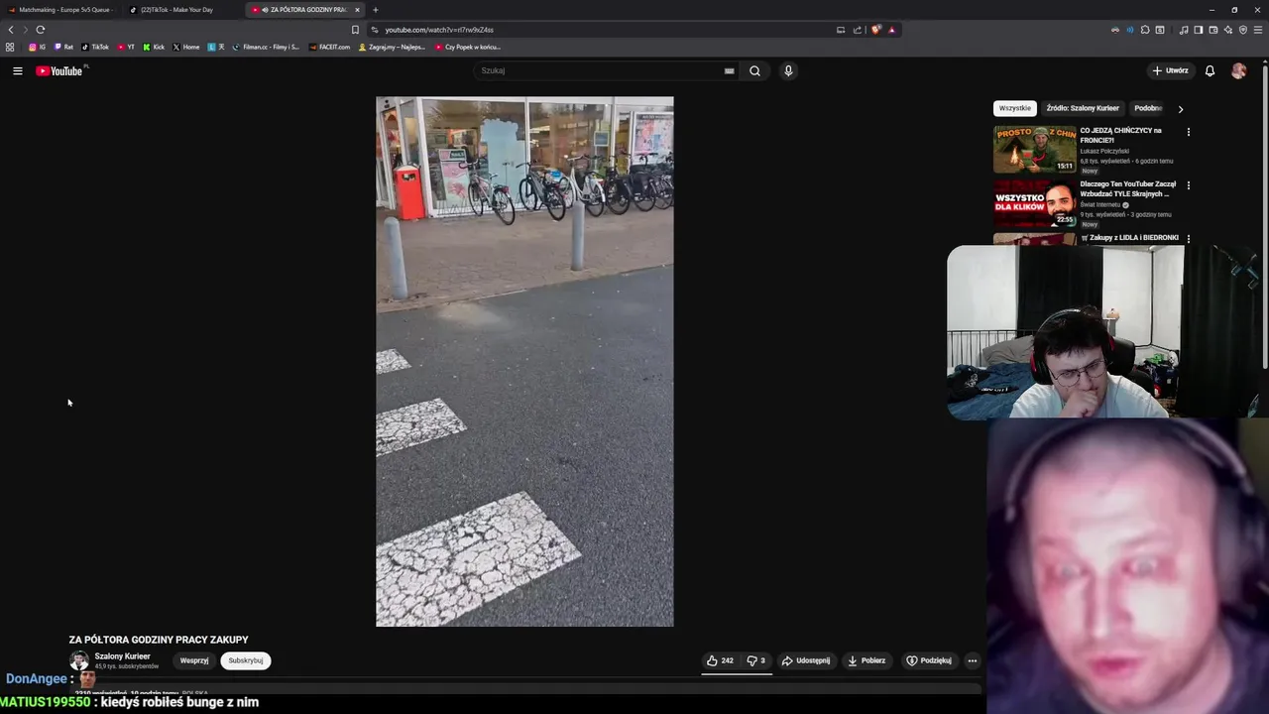Viewport: 1269px width, 714px height.
Task: Open YouTube notifications bell
Action: click(1210, 70)
